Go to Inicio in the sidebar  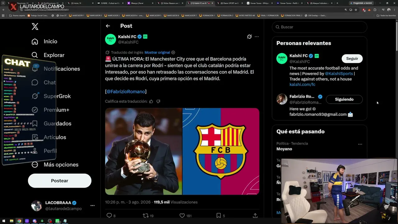(x=44, y=41)
